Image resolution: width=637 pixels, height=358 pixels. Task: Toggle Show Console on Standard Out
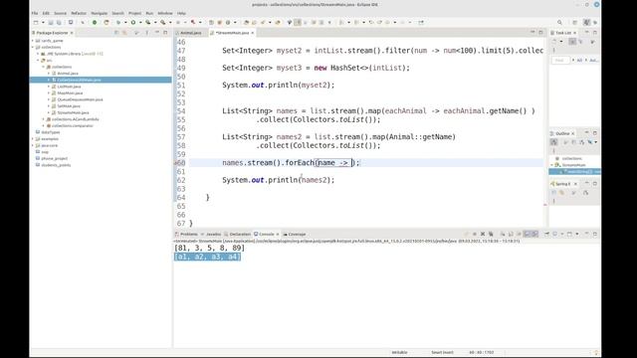(527, 235)
